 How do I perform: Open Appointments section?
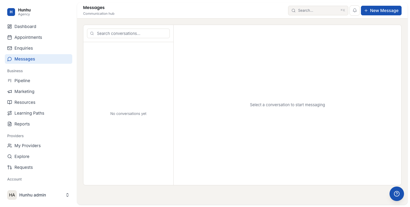(x=39, y=37)
